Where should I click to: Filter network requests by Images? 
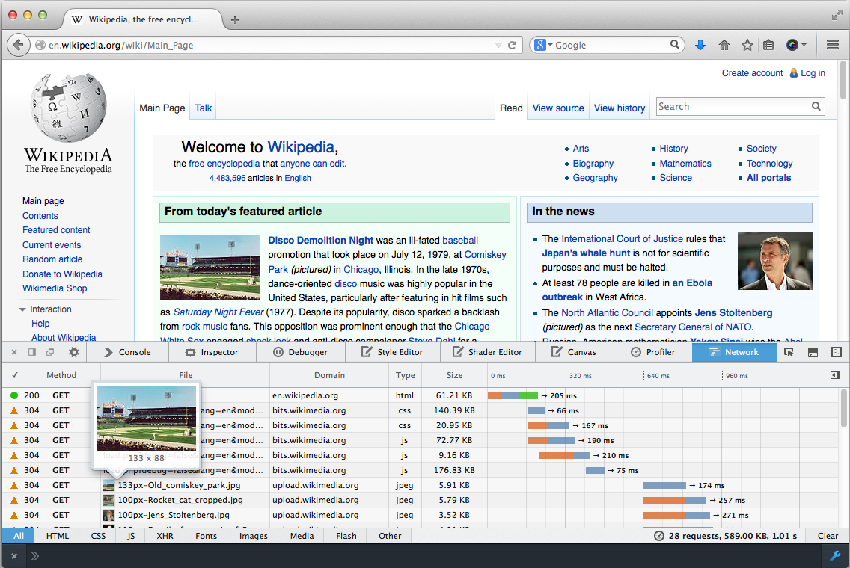click(253, 536)
